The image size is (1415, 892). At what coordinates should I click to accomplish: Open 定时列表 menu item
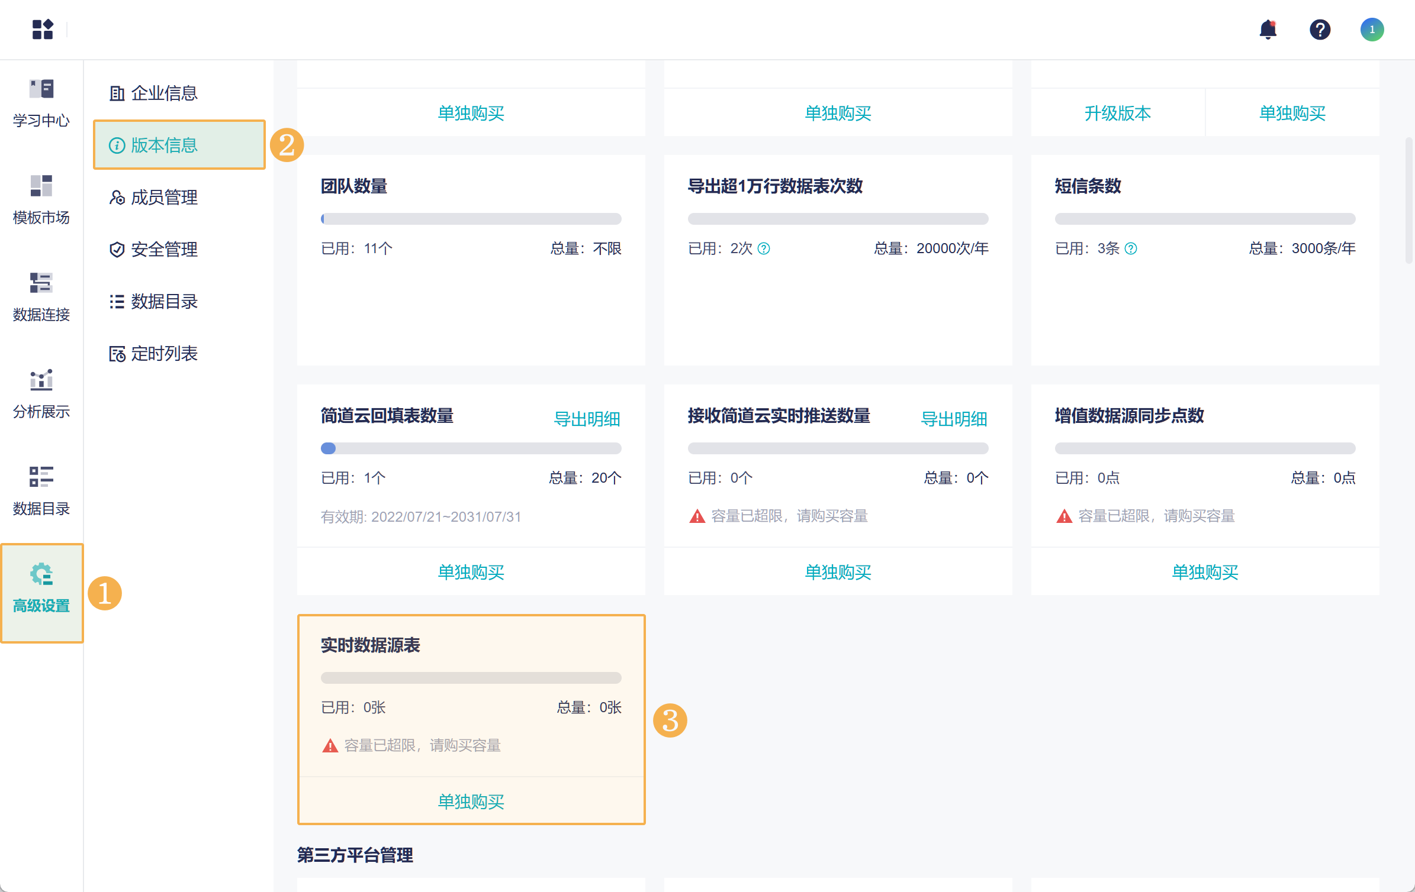[x=163, y=353]
